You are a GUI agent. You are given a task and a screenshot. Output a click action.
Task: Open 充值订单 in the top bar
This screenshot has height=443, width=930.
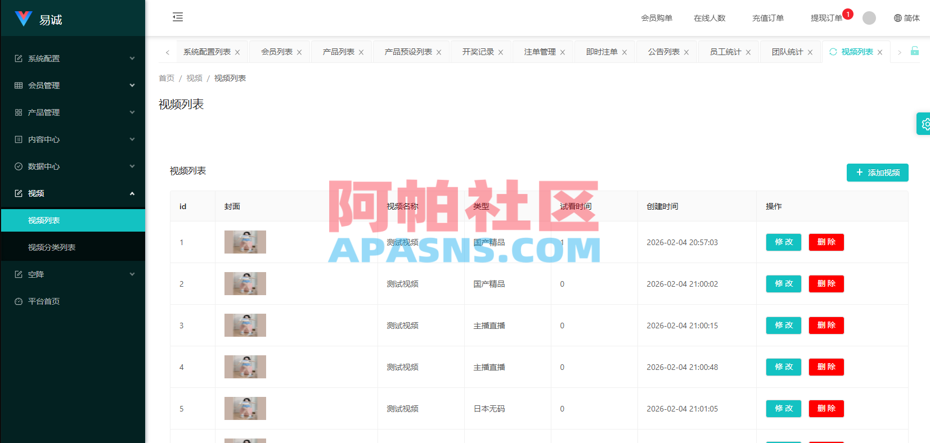coord(768,18)
